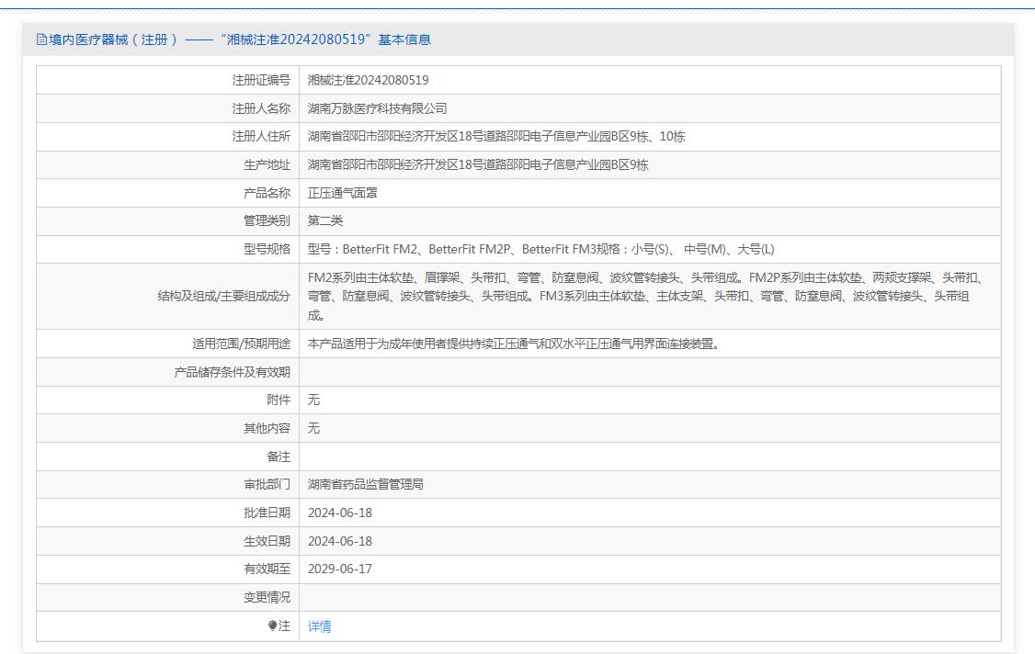The image size is (1035, 654).
Task: Click the 批准日期 row label
Action: point(267,513)
